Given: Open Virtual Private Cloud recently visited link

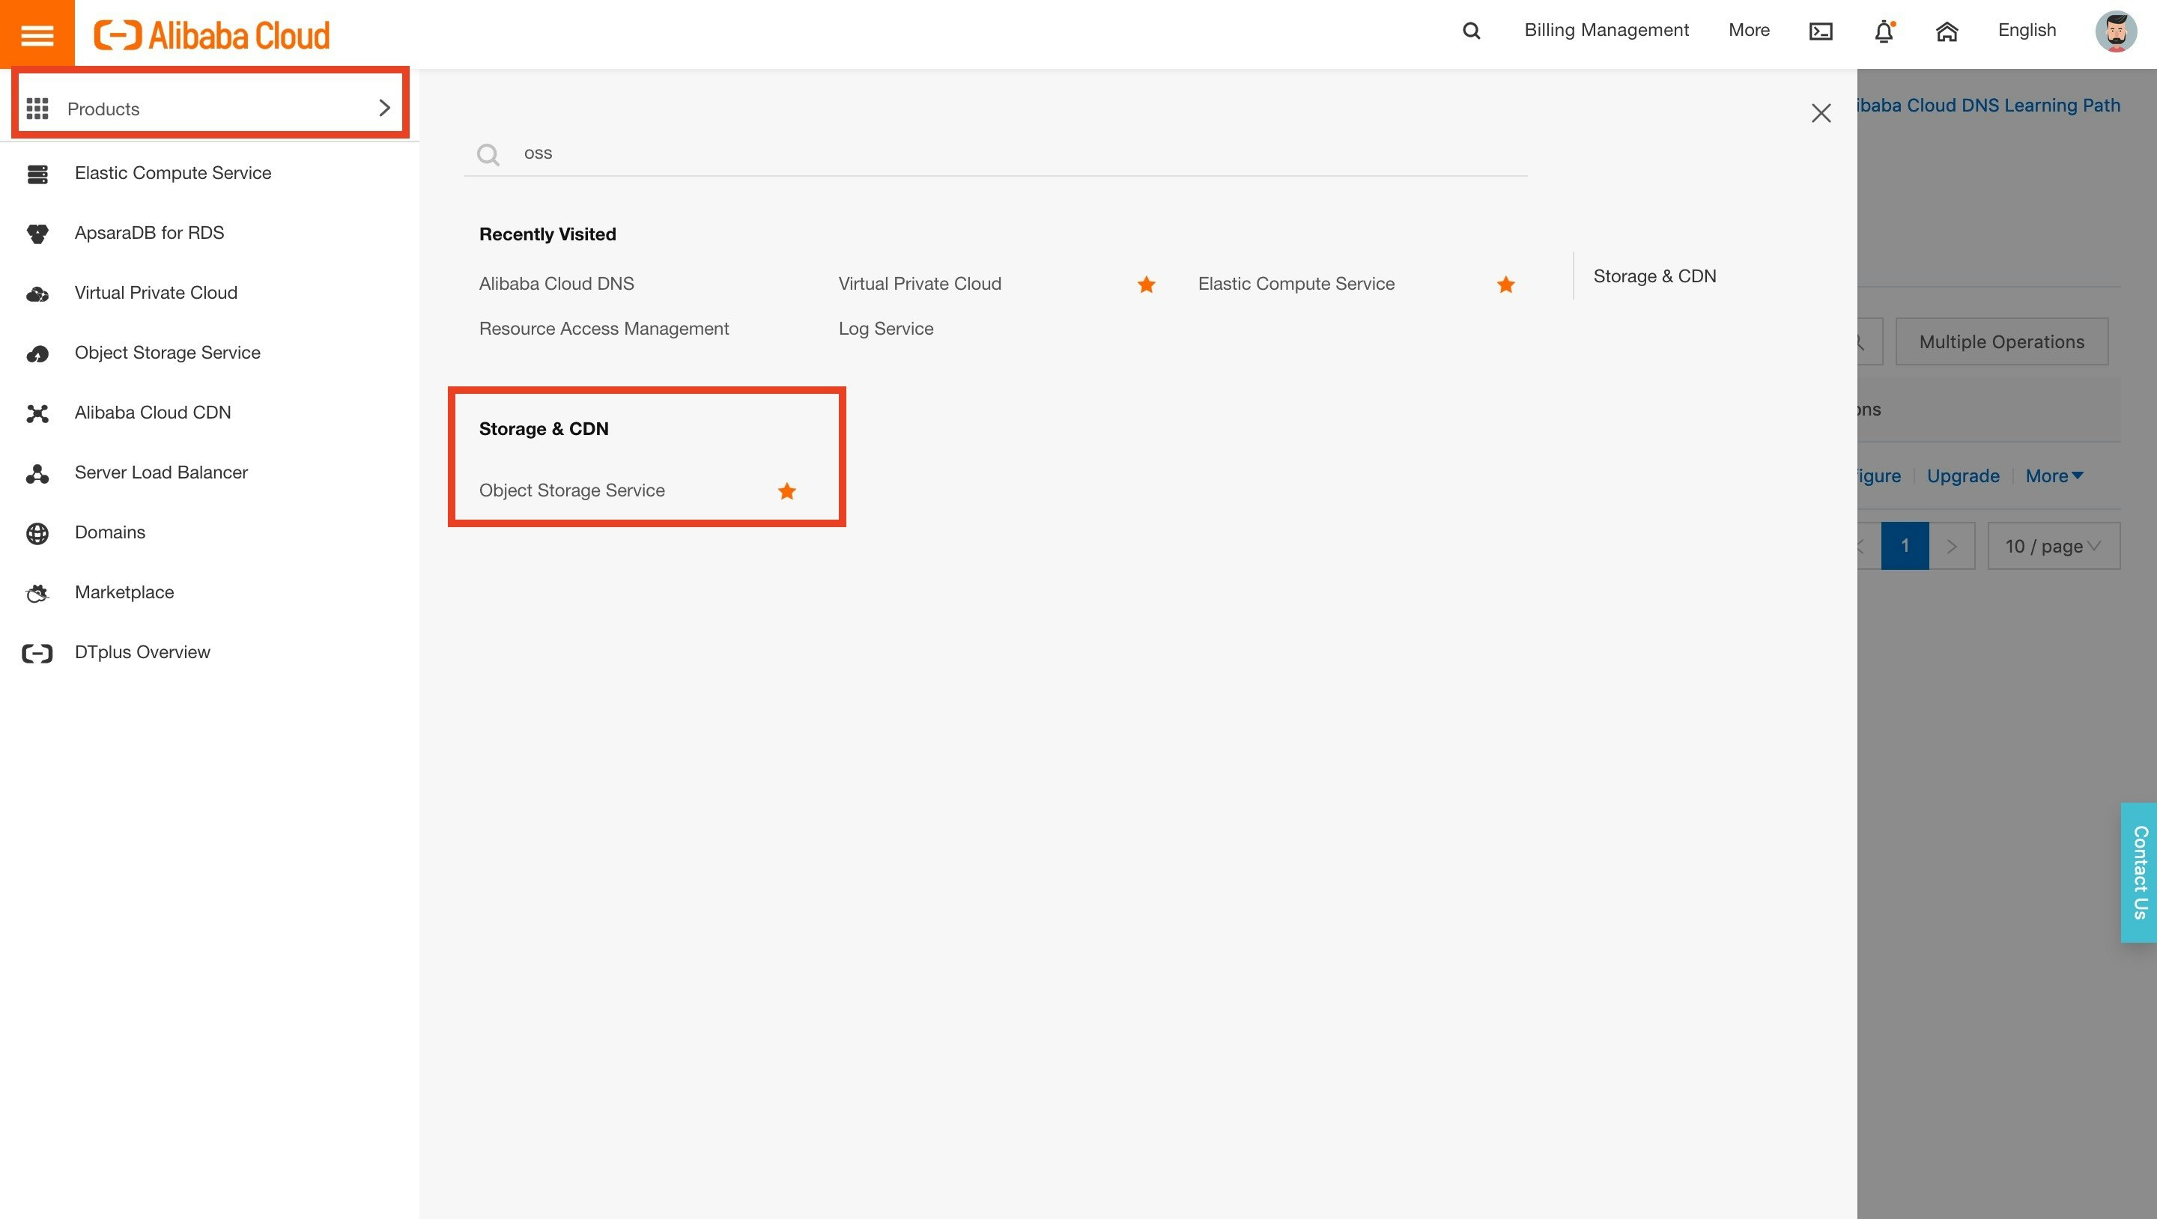Looking at the screenshot, I should pyautogui.click(x=920, y=284).
